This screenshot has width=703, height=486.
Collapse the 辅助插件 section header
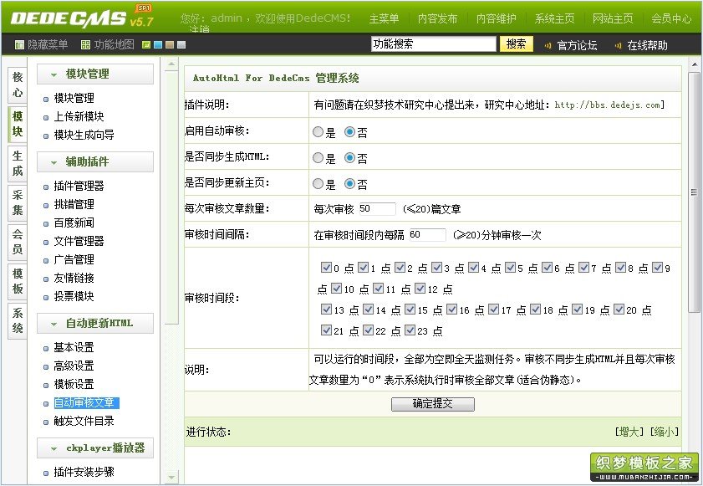pyautogui.click(x=95, y=162)
